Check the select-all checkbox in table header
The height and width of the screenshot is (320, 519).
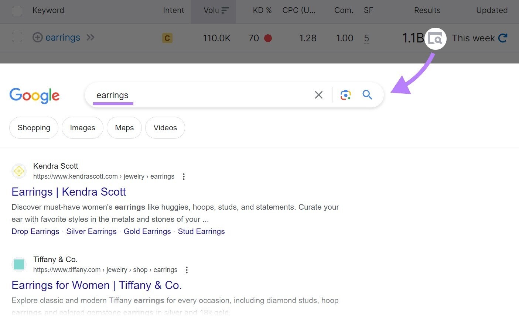click(17, 11)
